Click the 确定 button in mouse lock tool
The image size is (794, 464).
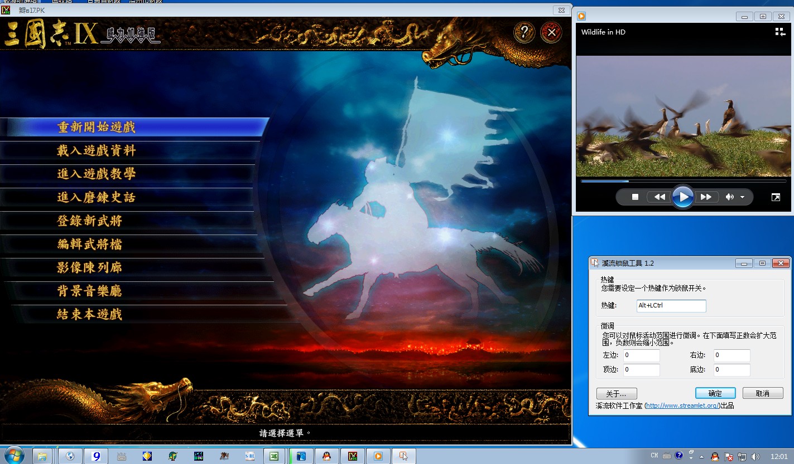[715, 393]
